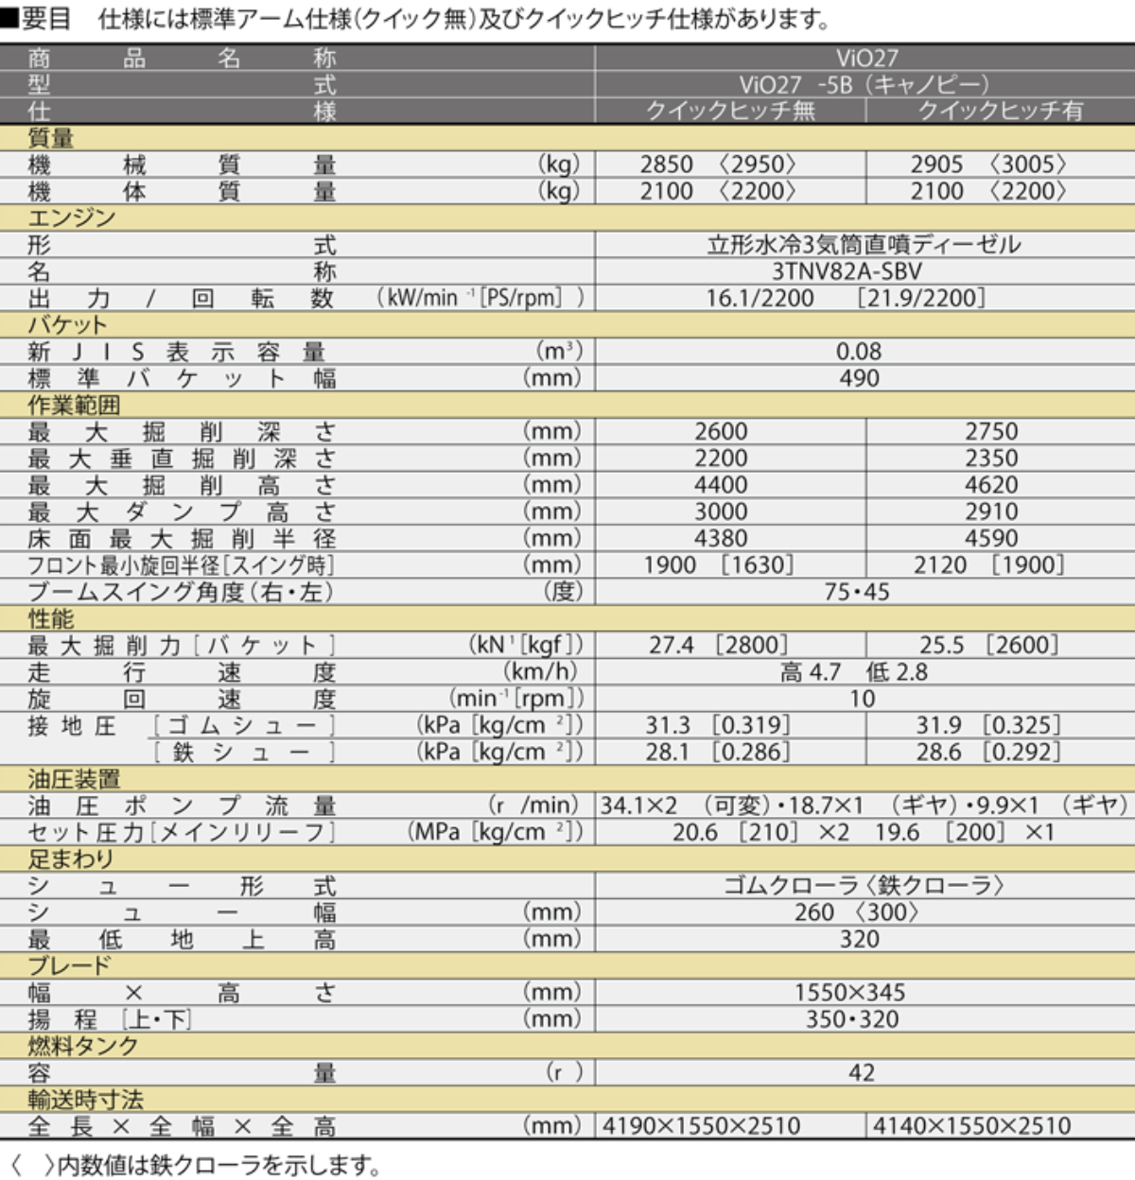1135x1180 pixels.
Task: Click the blade dimension value 1550×345
Action: coord(849,993)
